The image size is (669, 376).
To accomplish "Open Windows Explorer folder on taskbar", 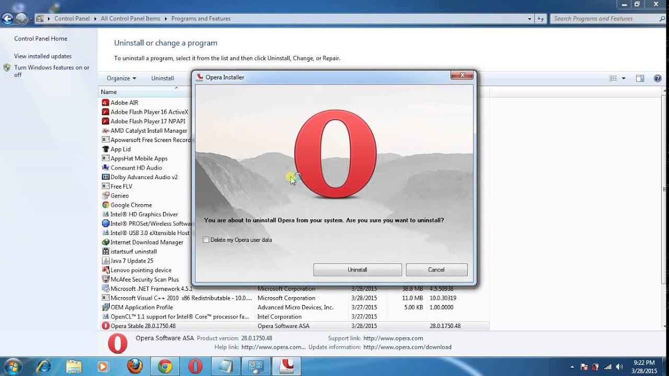I will coord(74,367).
